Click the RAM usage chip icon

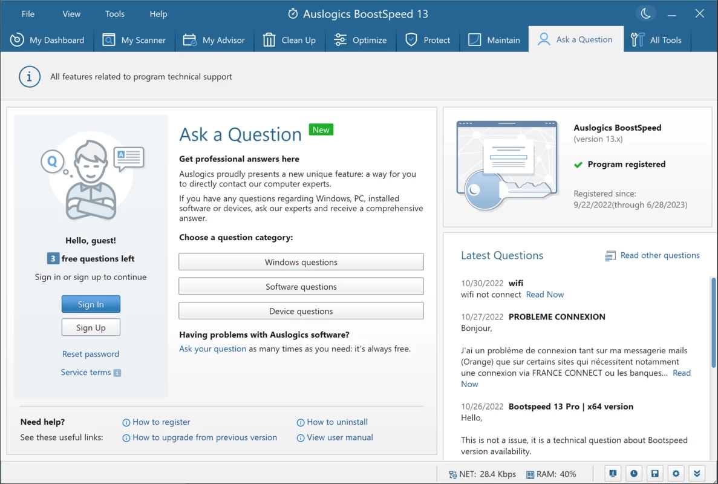[x=530, y=474]
